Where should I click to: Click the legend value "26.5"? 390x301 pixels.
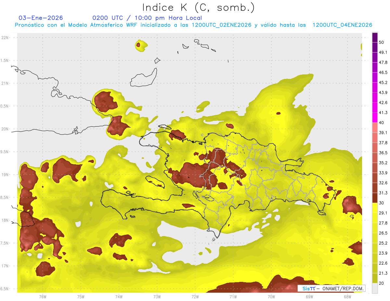[383, 233]
